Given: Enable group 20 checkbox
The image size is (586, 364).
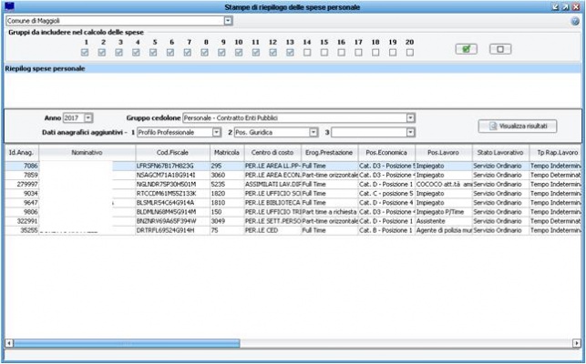Looking at the screenshot, I should pos(409,52).
